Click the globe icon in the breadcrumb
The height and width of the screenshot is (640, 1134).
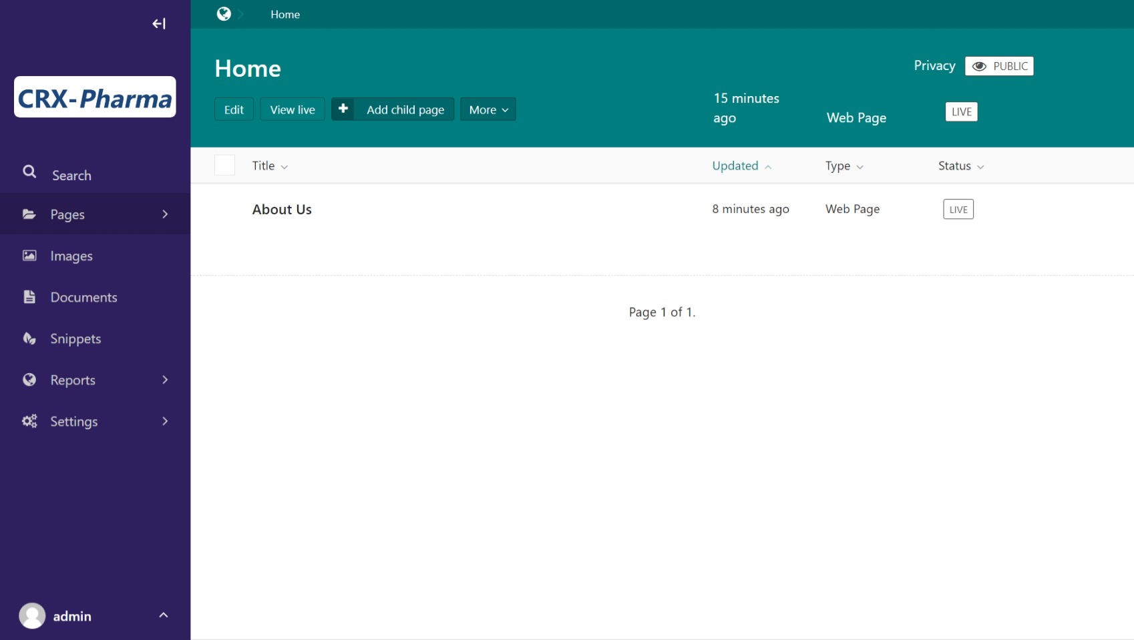224,14
